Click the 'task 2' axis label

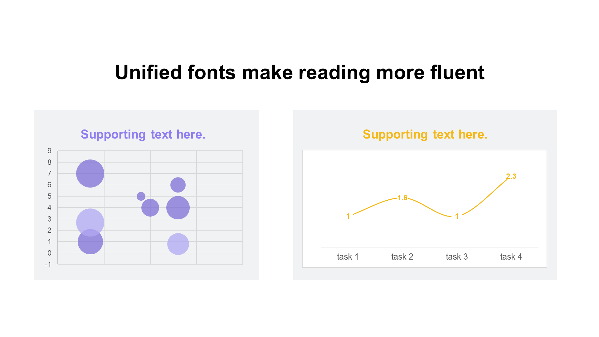[x=402, y=257]
